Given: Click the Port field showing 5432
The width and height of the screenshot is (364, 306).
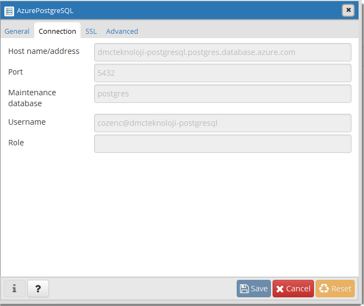Looking at the screenshot, I should click(223, 73).
